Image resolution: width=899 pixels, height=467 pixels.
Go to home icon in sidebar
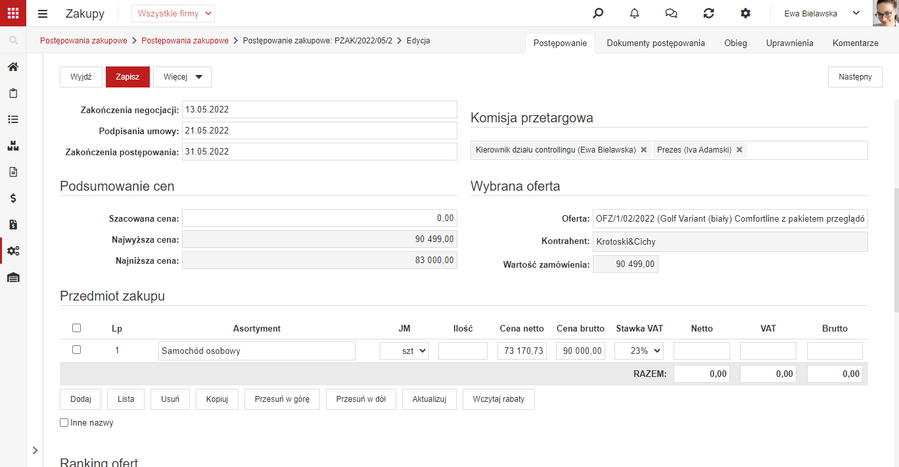[13, 67]
